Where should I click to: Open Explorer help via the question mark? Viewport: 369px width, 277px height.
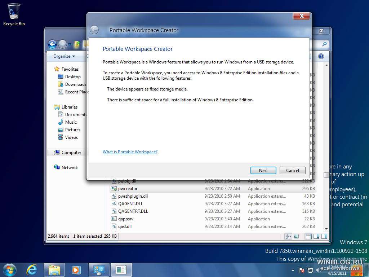coord(321,56)
